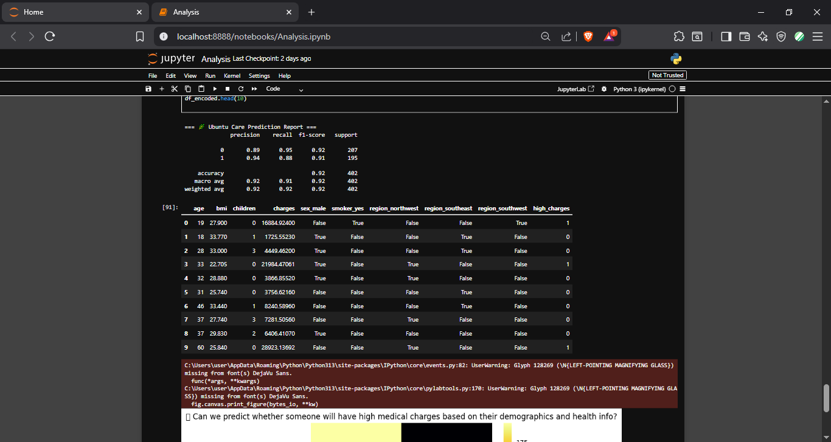Open the Code cell type dropdown
Viewport: 831px width, 442px height.
[x=285, y=89]
